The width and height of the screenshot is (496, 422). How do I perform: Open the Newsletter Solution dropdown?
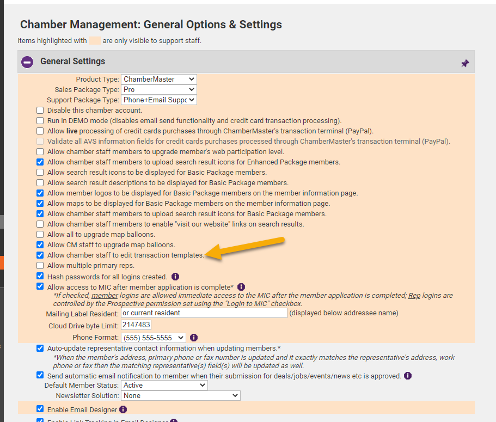(x=180, y=396)
